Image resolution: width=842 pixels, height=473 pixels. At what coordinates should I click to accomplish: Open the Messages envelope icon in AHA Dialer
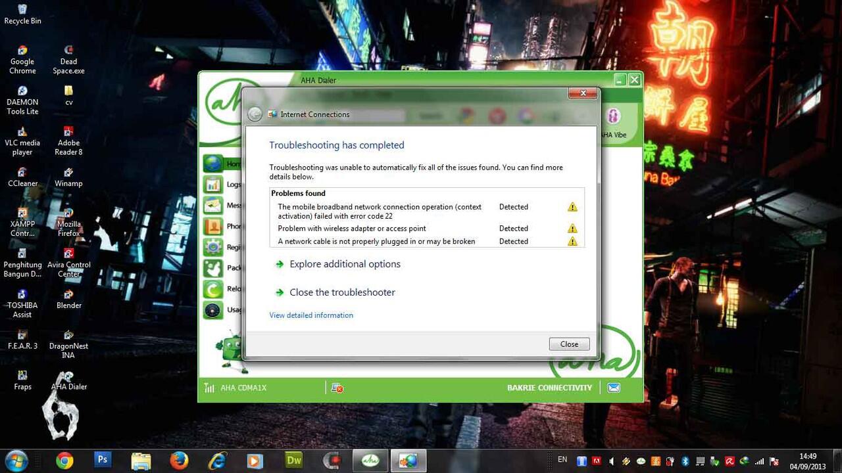pos(213,206)
